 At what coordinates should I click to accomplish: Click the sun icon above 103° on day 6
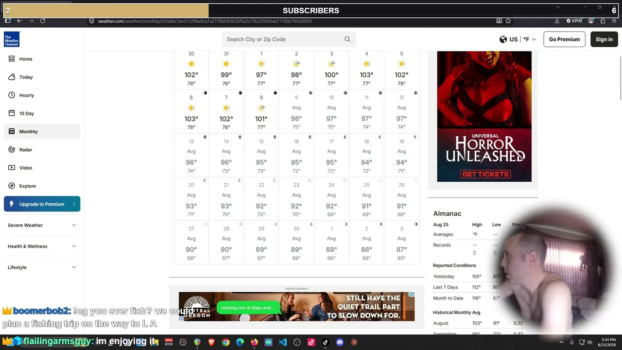click(191, 108)
